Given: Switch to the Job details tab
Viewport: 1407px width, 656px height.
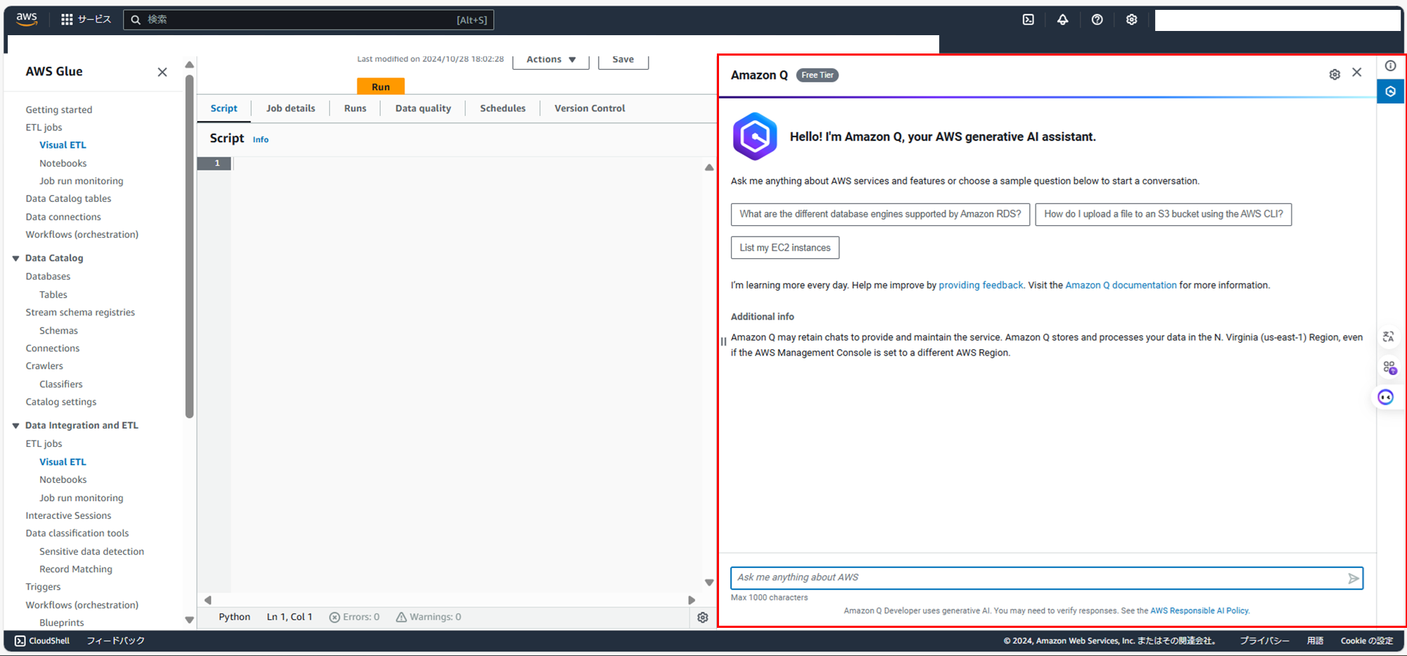Looking at the screenshot, I should 291,108.
